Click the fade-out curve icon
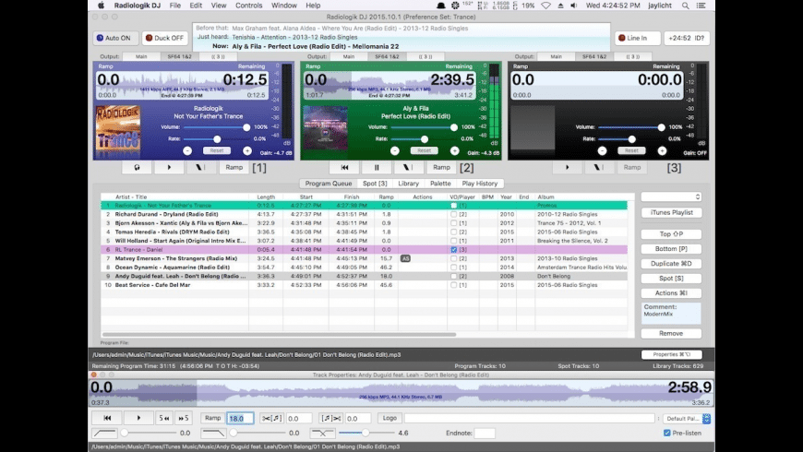Screen dimensions: 803x452 tap(213, 433)
